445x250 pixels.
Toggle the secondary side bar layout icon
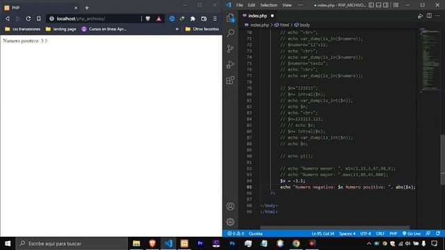tap(386, 5)
